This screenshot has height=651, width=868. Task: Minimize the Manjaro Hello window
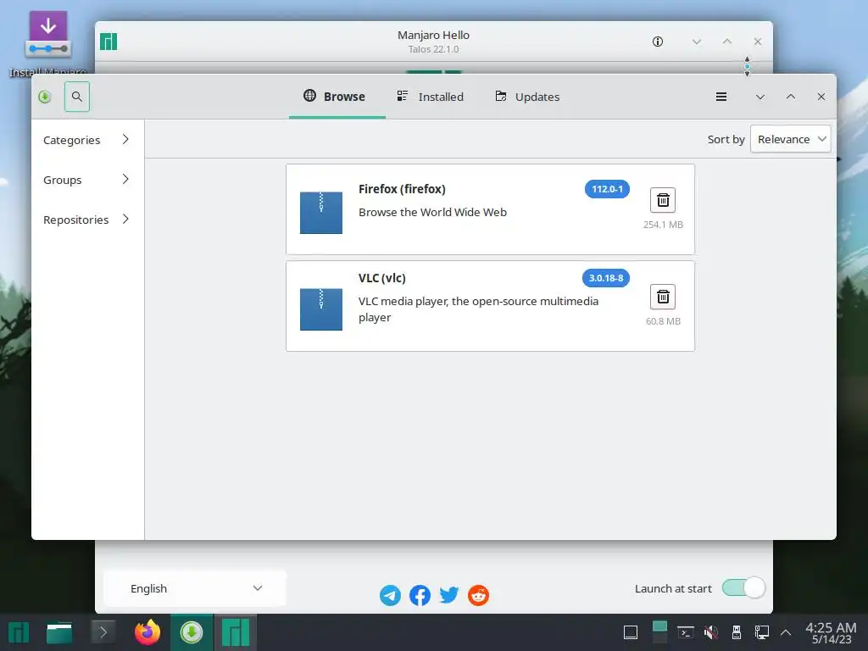coord(697,42)
